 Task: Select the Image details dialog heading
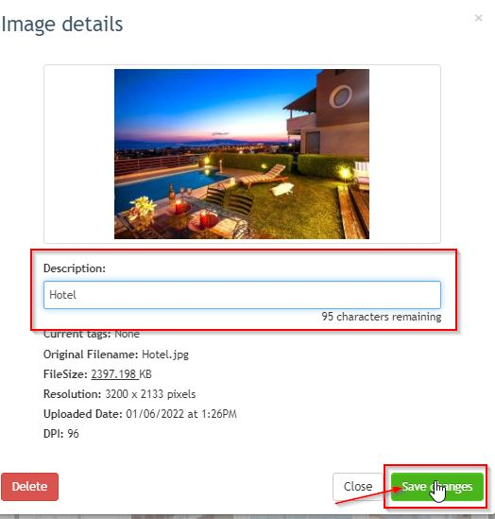coord(62,25)
